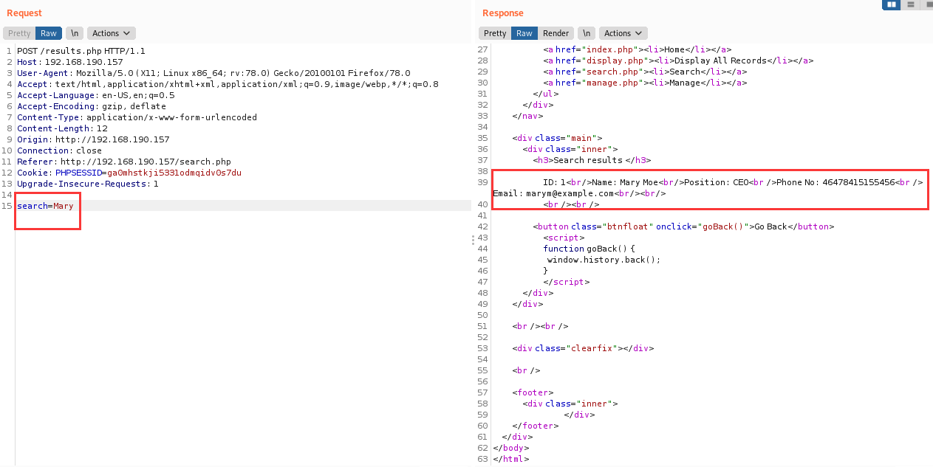Switch to side-by-side layout icon
933x467 pixels.
tap(891, 4)
